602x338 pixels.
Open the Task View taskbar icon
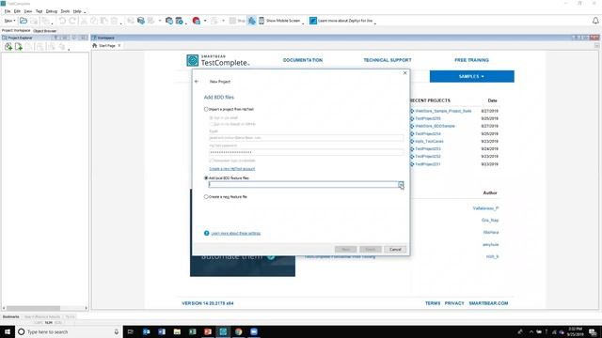click(x=130, y=331)
